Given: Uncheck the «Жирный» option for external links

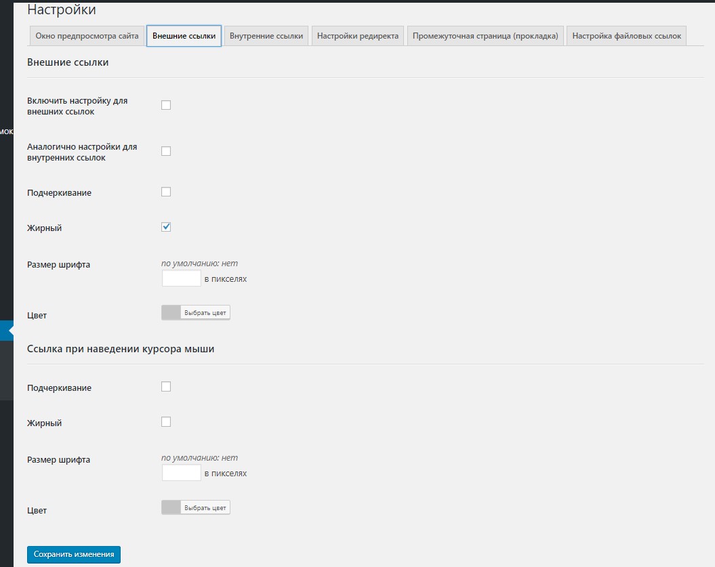Looking at the screenshot, I should [x=166, y=227].
